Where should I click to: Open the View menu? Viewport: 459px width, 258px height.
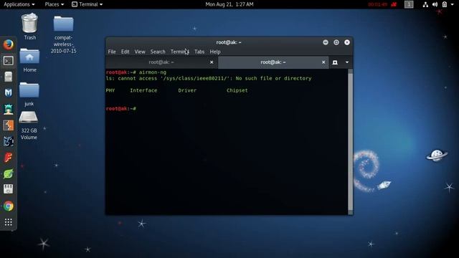[140, 52]
